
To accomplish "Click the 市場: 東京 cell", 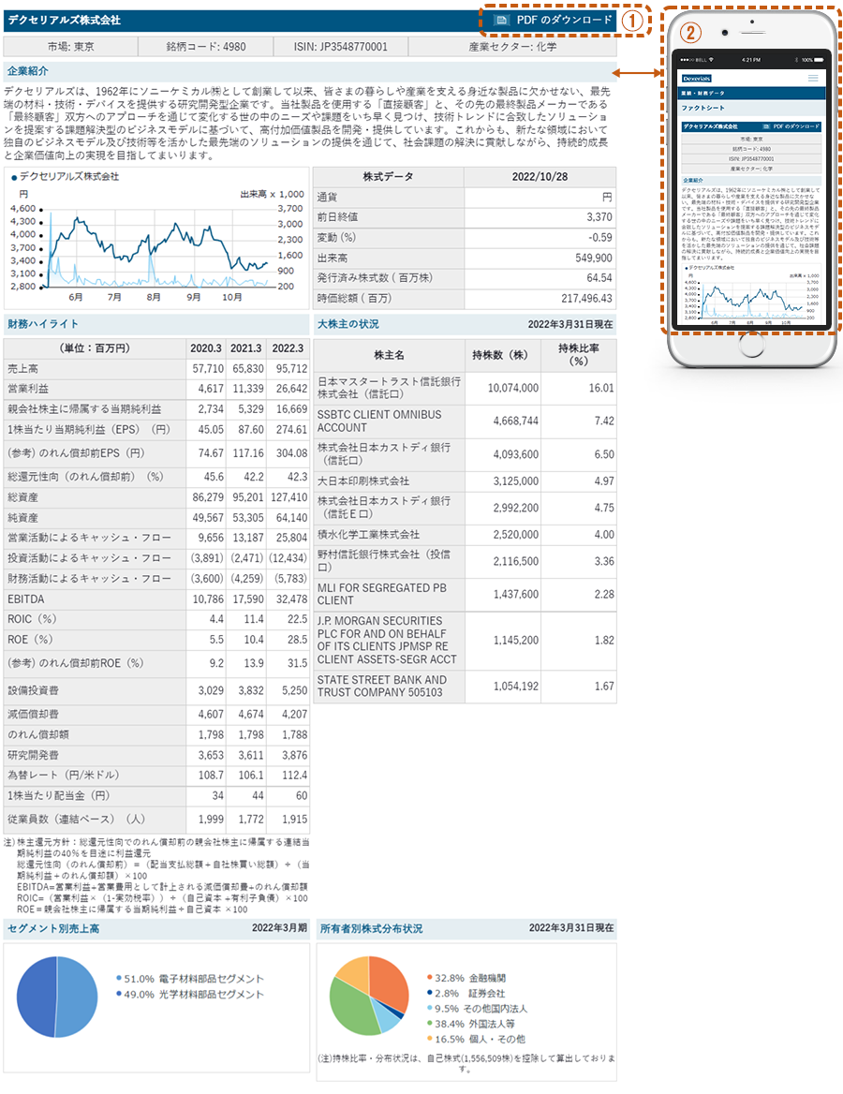I will coord(70,47).
